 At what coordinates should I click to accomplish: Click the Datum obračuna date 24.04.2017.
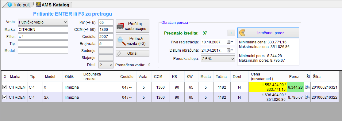[212, 50]
